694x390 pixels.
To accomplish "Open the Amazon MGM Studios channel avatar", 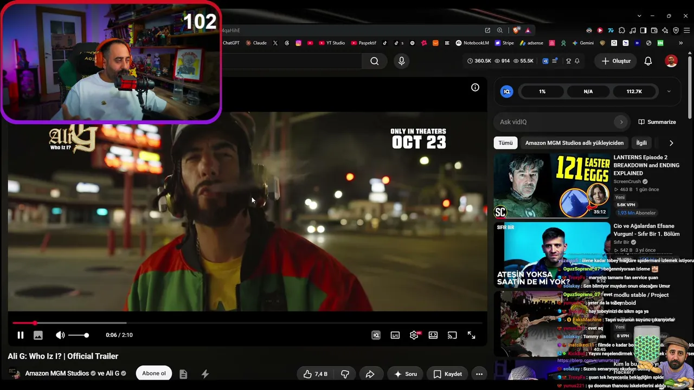I will (15, 374).
